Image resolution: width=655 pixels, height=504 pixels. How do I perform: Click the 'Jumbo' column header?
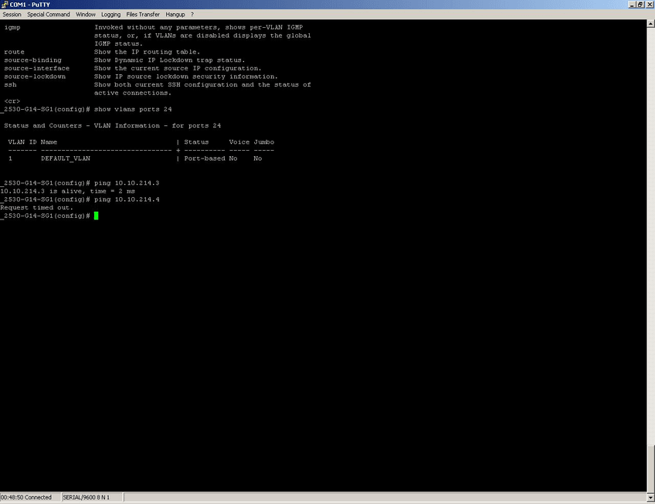(x=264, y=142)
